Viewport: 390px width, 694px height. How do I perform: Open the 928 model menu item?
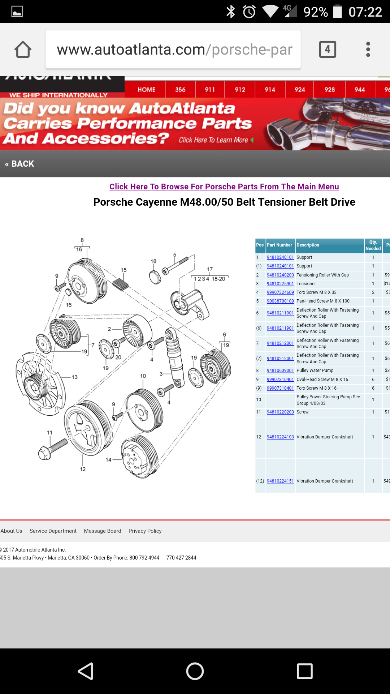[329, 90]
